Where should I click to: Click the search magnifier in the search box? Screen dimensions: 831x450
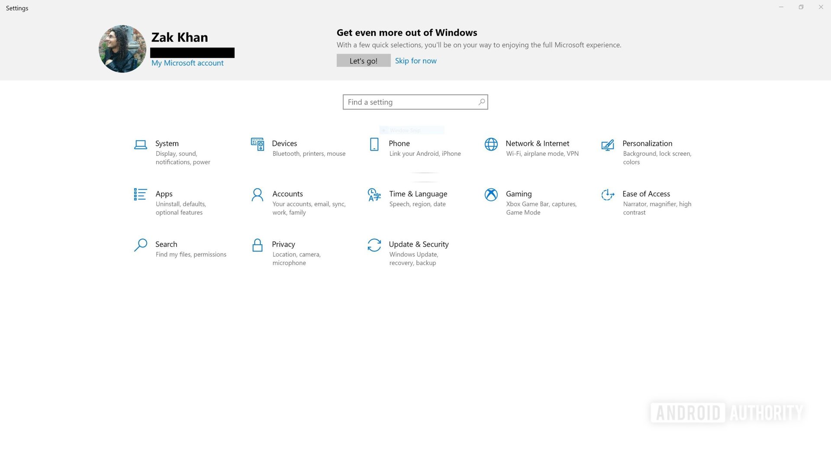[x=481, y=102]
